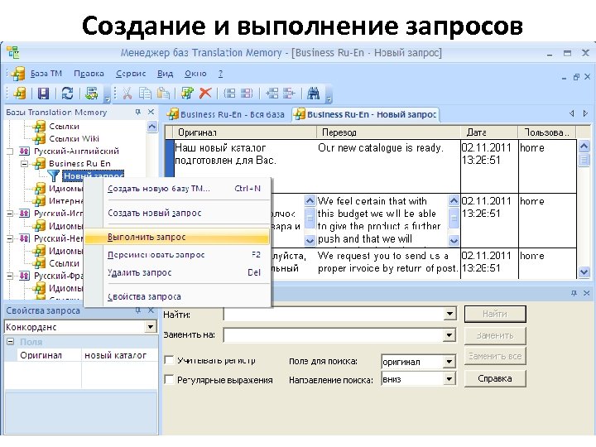Image resolution: width=596 pixels, height=447 pixels.
Task: Open the Вид menu
Action: coord(165,74)
